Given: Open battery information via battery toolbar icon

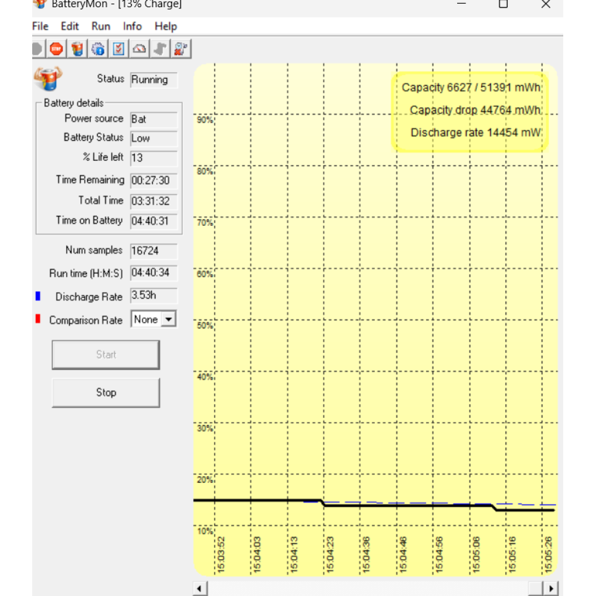Looking at the screenshot, I should (77, 49).
